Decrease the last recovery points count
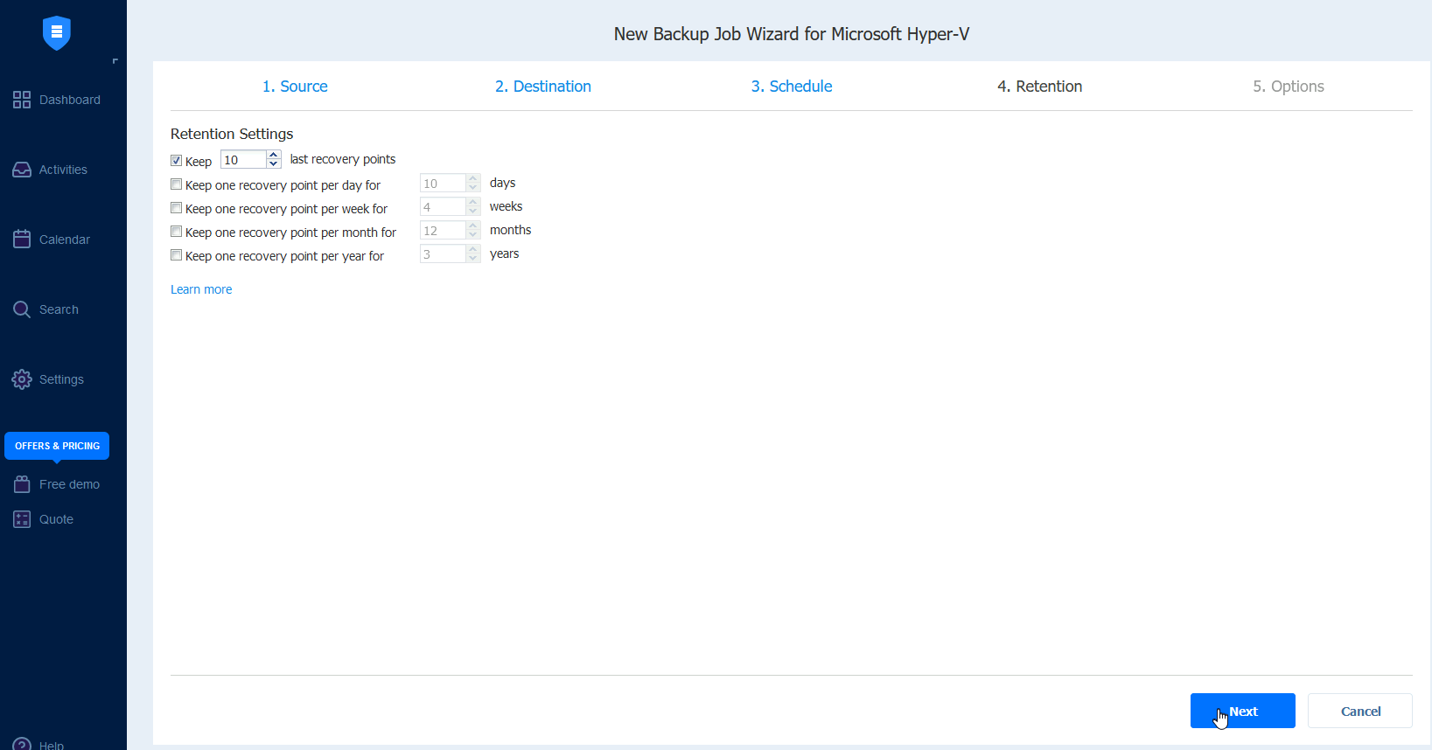1432x750 pixels. [x=274, y=163]
